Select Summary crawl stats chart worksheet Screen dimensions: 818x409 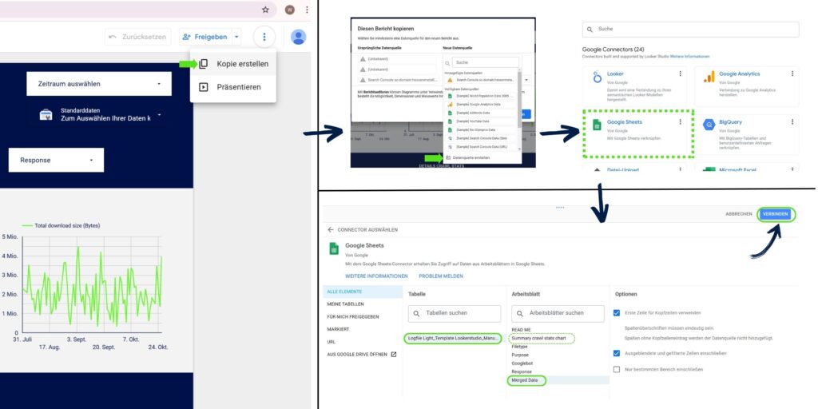(541, 338)
